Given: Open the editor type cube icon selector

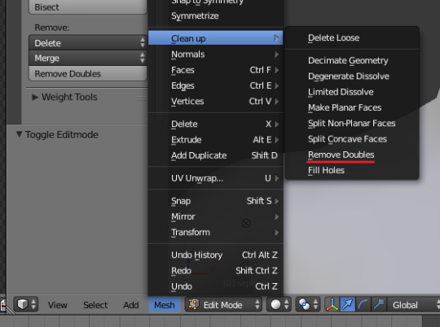Looking at the screenshot, I should click(x=25, y=304).
